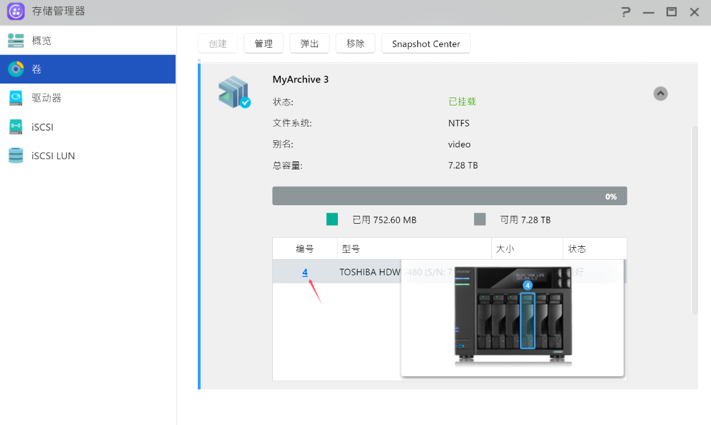
Task: Click the capacity usage progress bar
Action: pyautogui.click(x=449, y=196)
